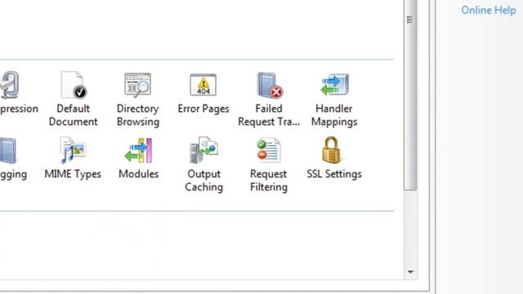Open Failed Request Tracing icon

pos(270,85)
